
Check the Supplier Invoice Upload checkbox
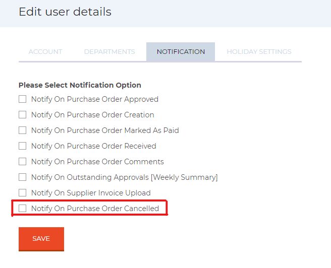click(x=22, y=192)
